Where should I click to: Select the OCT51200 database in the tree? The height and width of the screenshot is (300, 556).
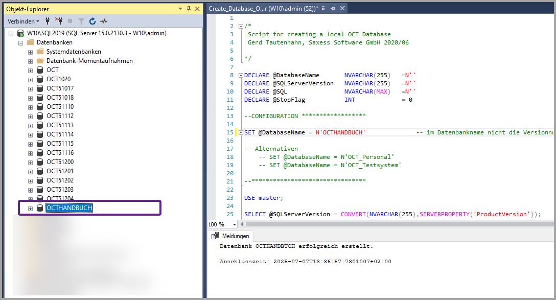[x=60, y=162]
